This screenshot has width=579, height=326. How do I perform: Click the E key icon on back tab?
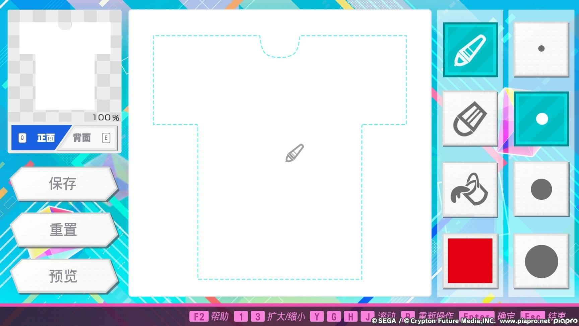[106, 138]
